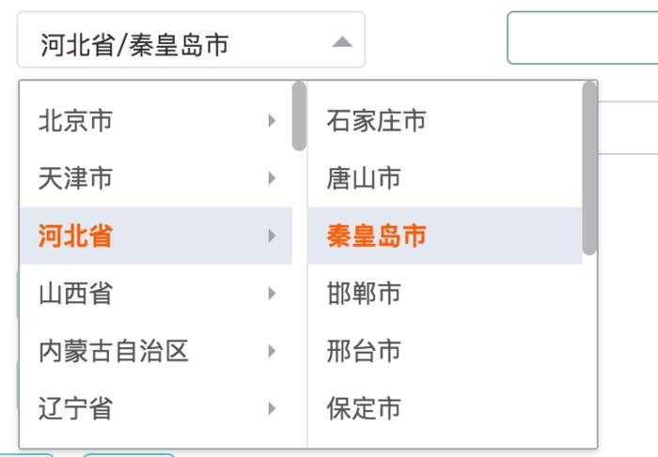Expand the 内蒙古自治区 submenu arrow
The height and width of the screenshot is (457, 658).
272,351
